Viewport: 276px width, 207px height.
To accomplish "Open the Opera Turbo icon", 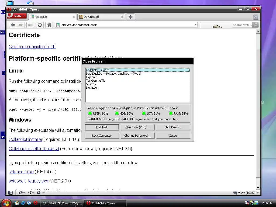I will (x=39, y=193).
